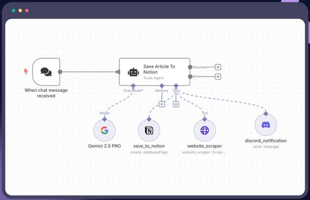Click the green window dot
The image size is (310, 200).
[14, 11]
